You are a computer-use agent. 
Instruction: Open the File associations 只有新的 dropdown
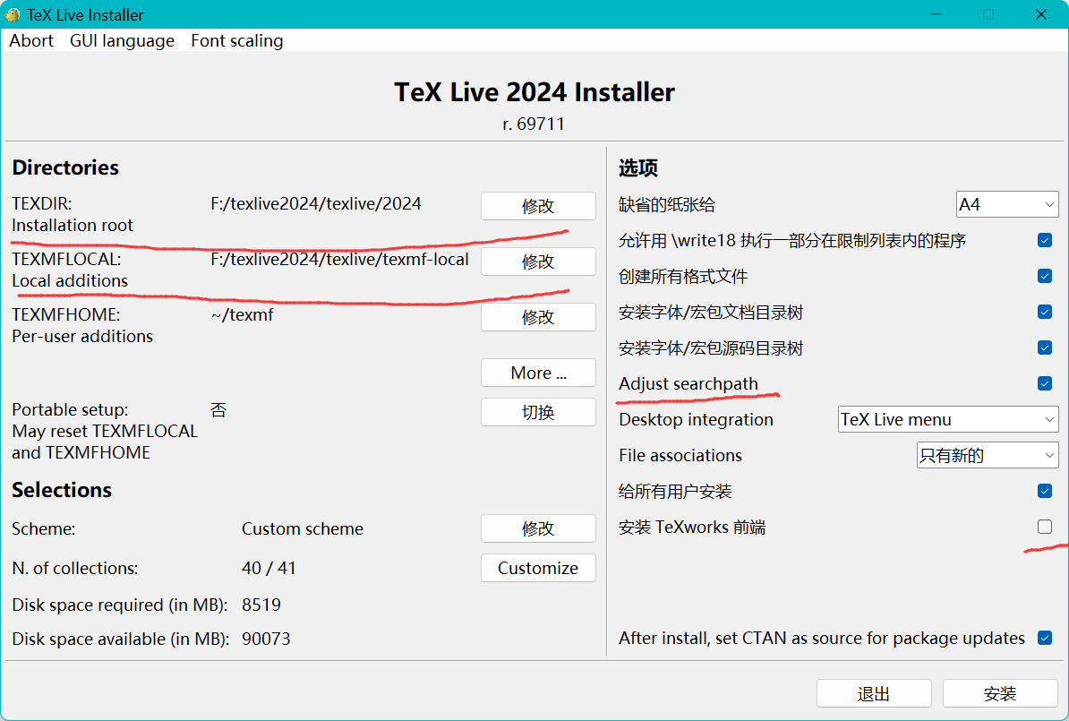click(987, 455)
